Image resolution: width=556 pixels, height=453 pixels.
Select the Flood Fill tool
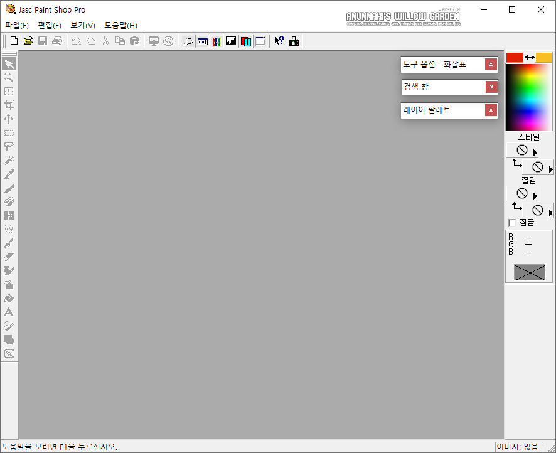pyautogui.click(x=9, y=298)
